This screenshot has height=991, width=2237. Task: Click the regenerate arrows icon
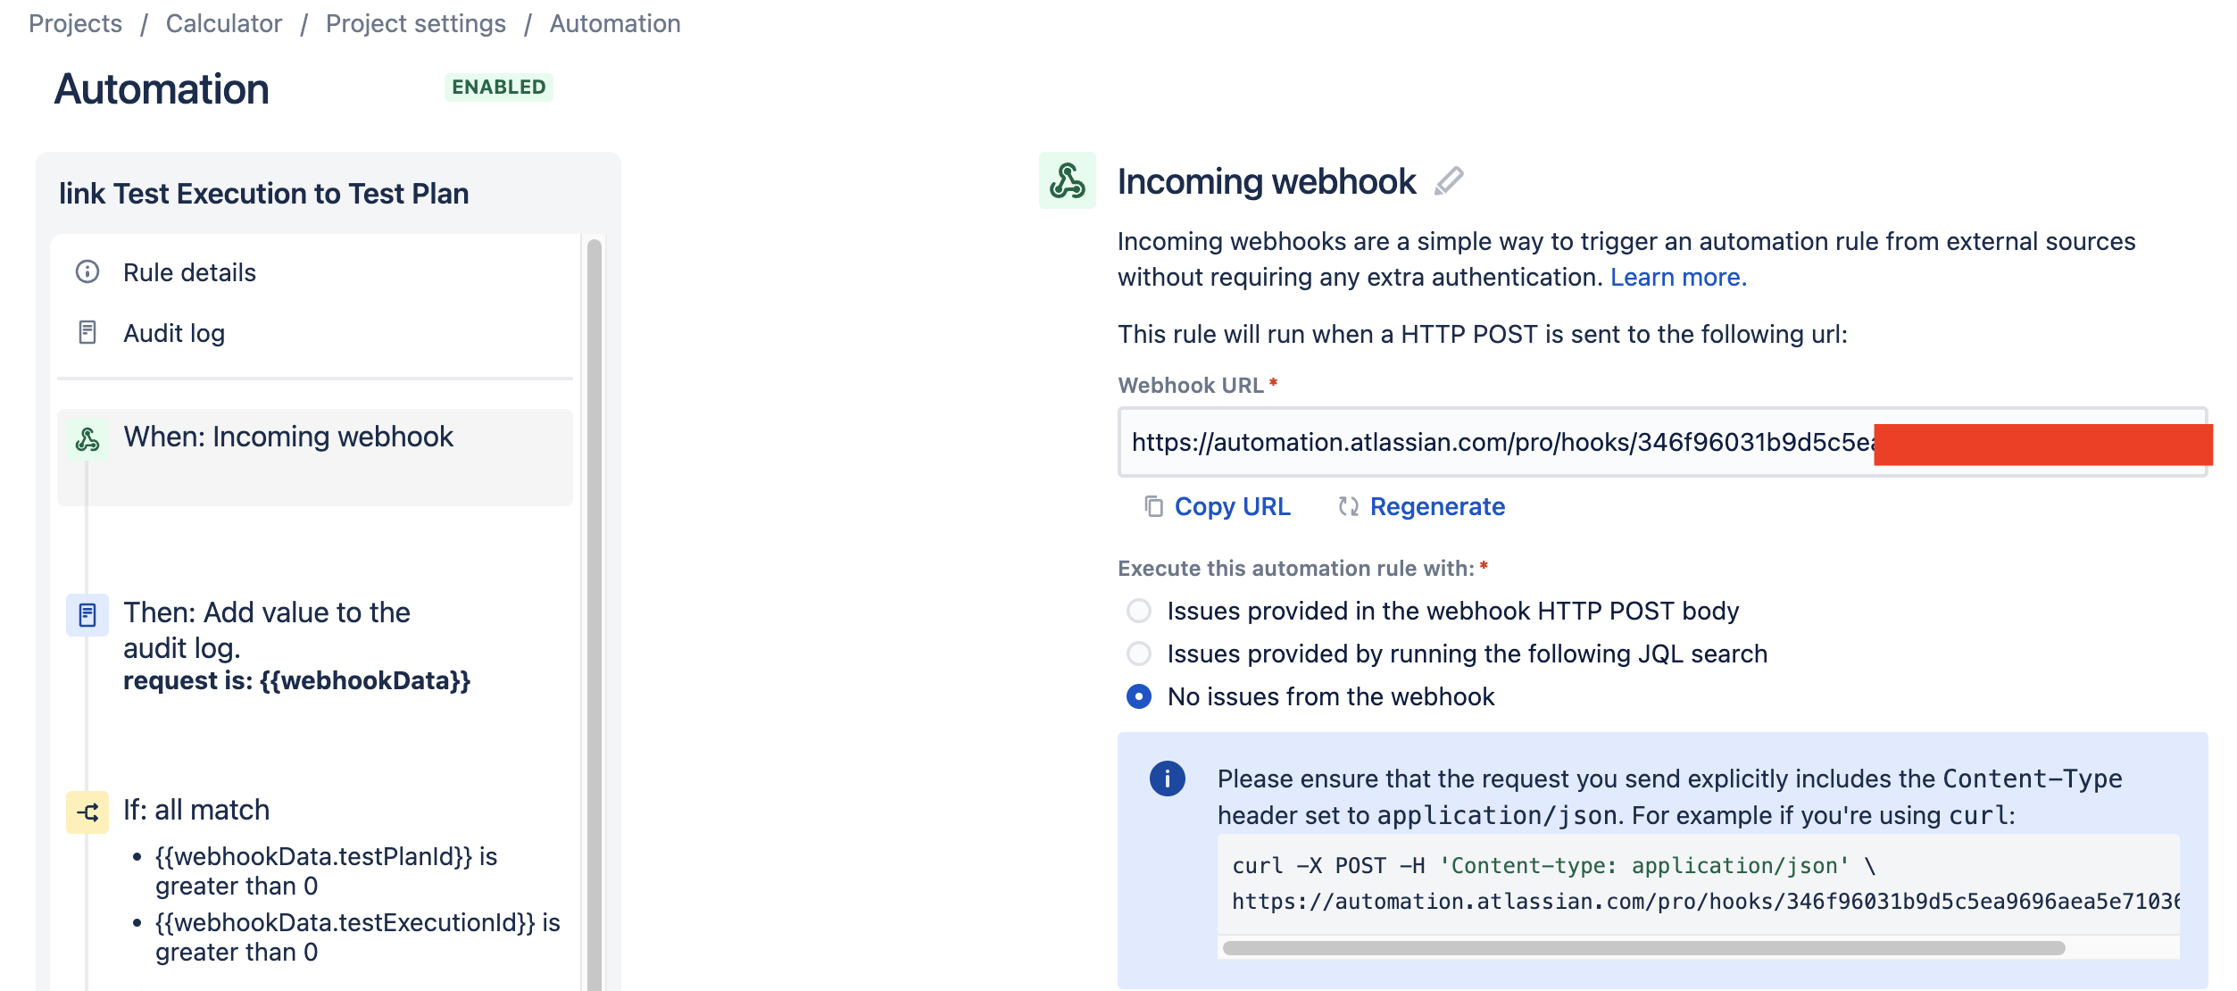(1349, 506)
